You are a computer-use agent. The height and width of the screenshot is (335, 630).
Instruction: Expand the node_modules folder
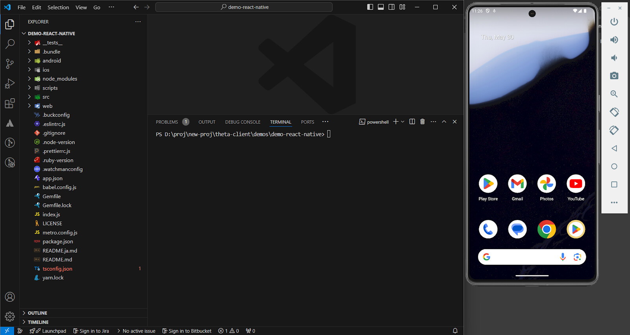(x=59, y=79)
